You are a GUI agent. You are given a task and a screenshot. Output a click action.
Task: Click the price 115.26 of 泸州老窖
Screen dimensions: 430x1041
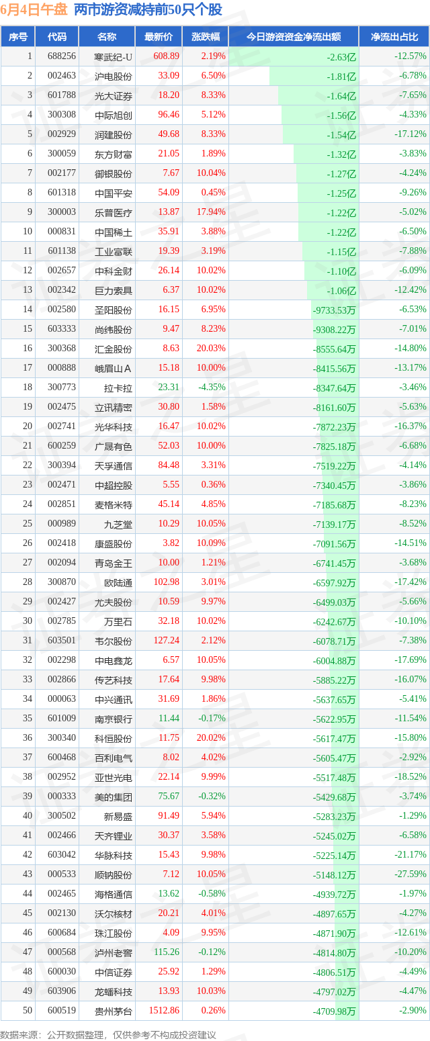[167, 952]
